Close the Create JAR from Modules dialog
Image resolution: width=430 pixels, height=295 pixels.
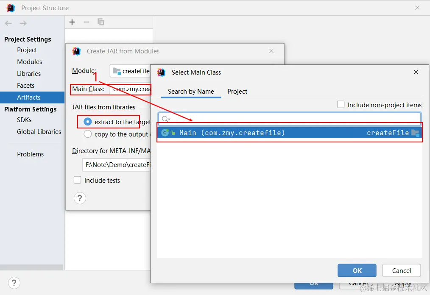pos(271,51)
